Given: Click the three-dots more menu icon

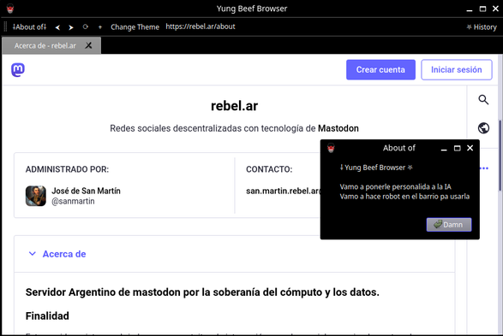Looking at the screenshot, I should pos(484,168).
